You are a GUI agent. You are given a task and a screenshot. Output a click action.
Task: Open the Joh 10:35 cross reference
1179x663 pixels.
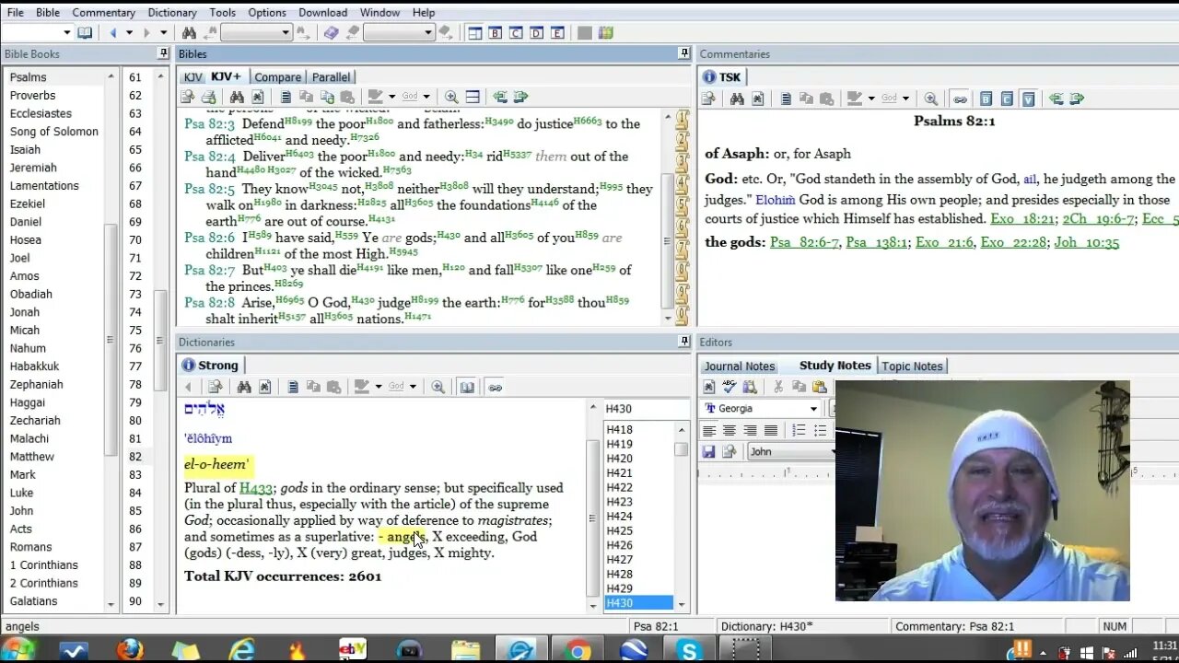(x=1087, y=242)
